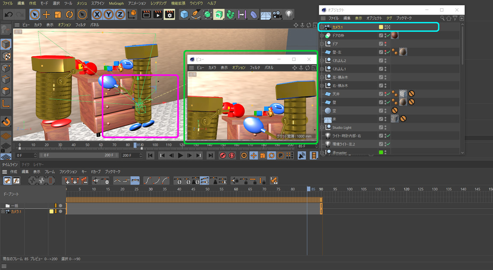Screen dimensions: 493x270
Task: Click the Light bulb icon in toolbar
Action: point(289,15)
